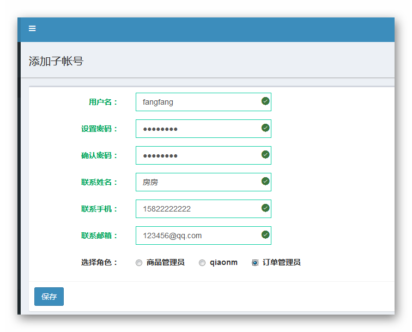Toggle the hamburger sidebar menu icon
This screenshot has width=412, height=332.
(x=32, y=28)
